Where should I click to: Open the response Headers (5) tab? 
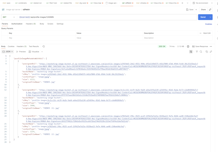pos(21,46)
